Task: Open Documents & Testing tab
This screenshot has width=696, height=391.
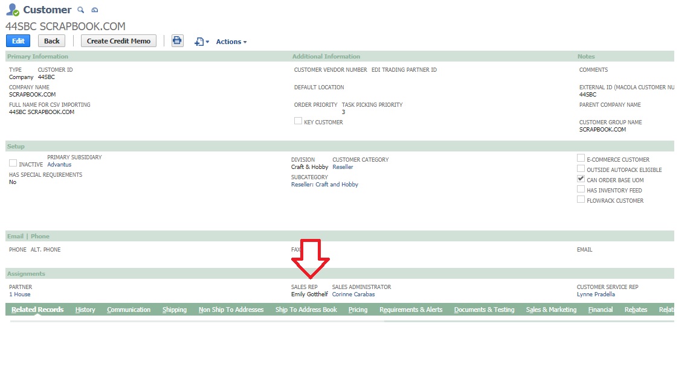Action: point(484,310)
